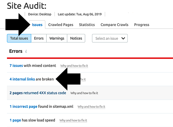Click the info icon beside Errors heading
Image resolution: width=173 pixels, height=127 pixels.
click(x=26, y=51)
